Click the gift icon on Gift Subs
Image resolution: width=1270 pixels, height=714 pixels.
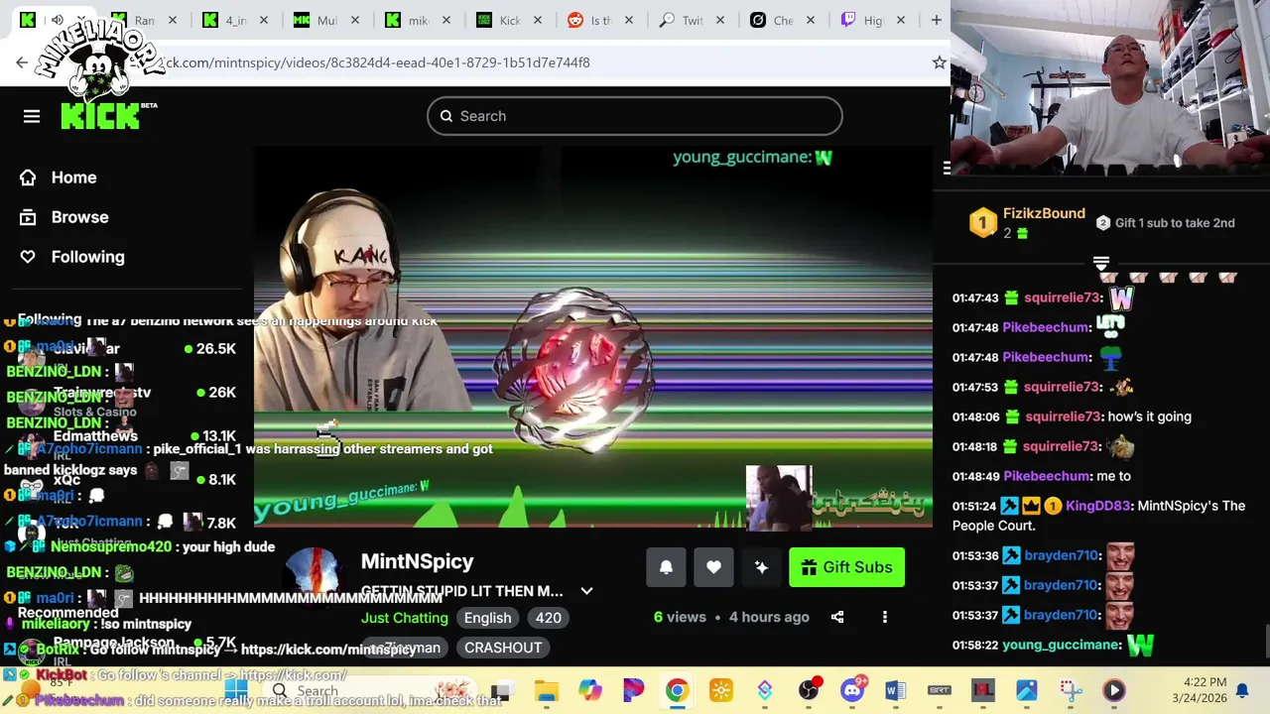(809, 567)
